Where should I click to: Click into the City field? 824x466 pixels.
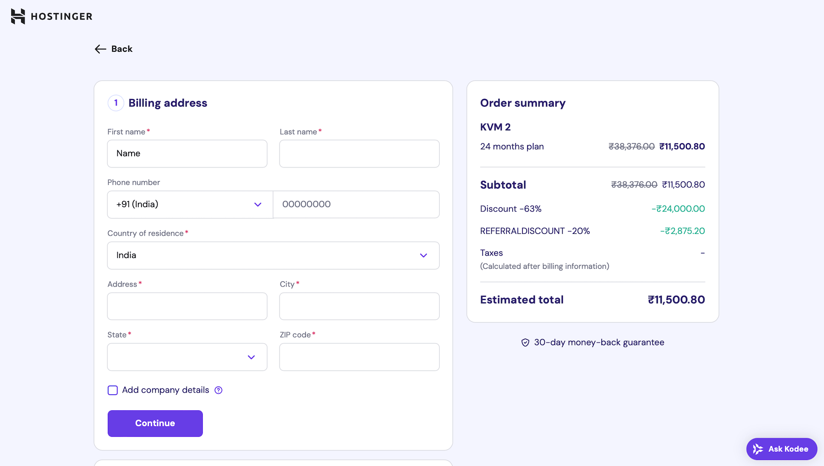point(359,306)
